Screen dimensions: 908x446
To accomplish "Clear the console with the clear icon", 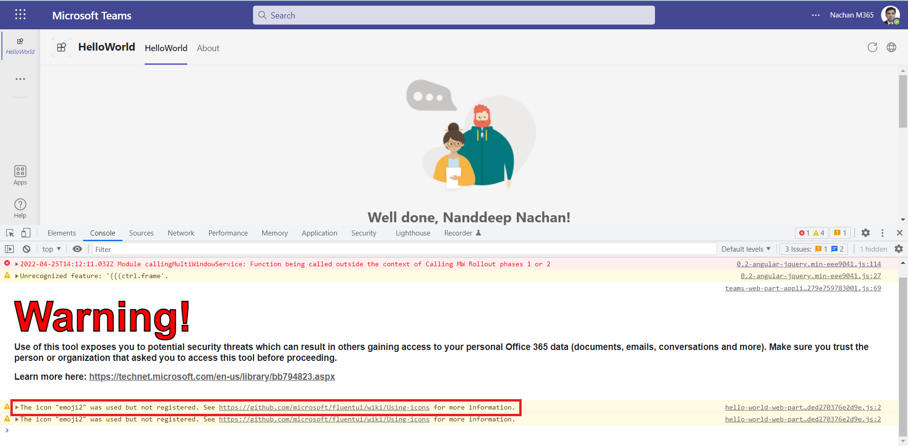I will pyautogui.click(x=26, y=249).
